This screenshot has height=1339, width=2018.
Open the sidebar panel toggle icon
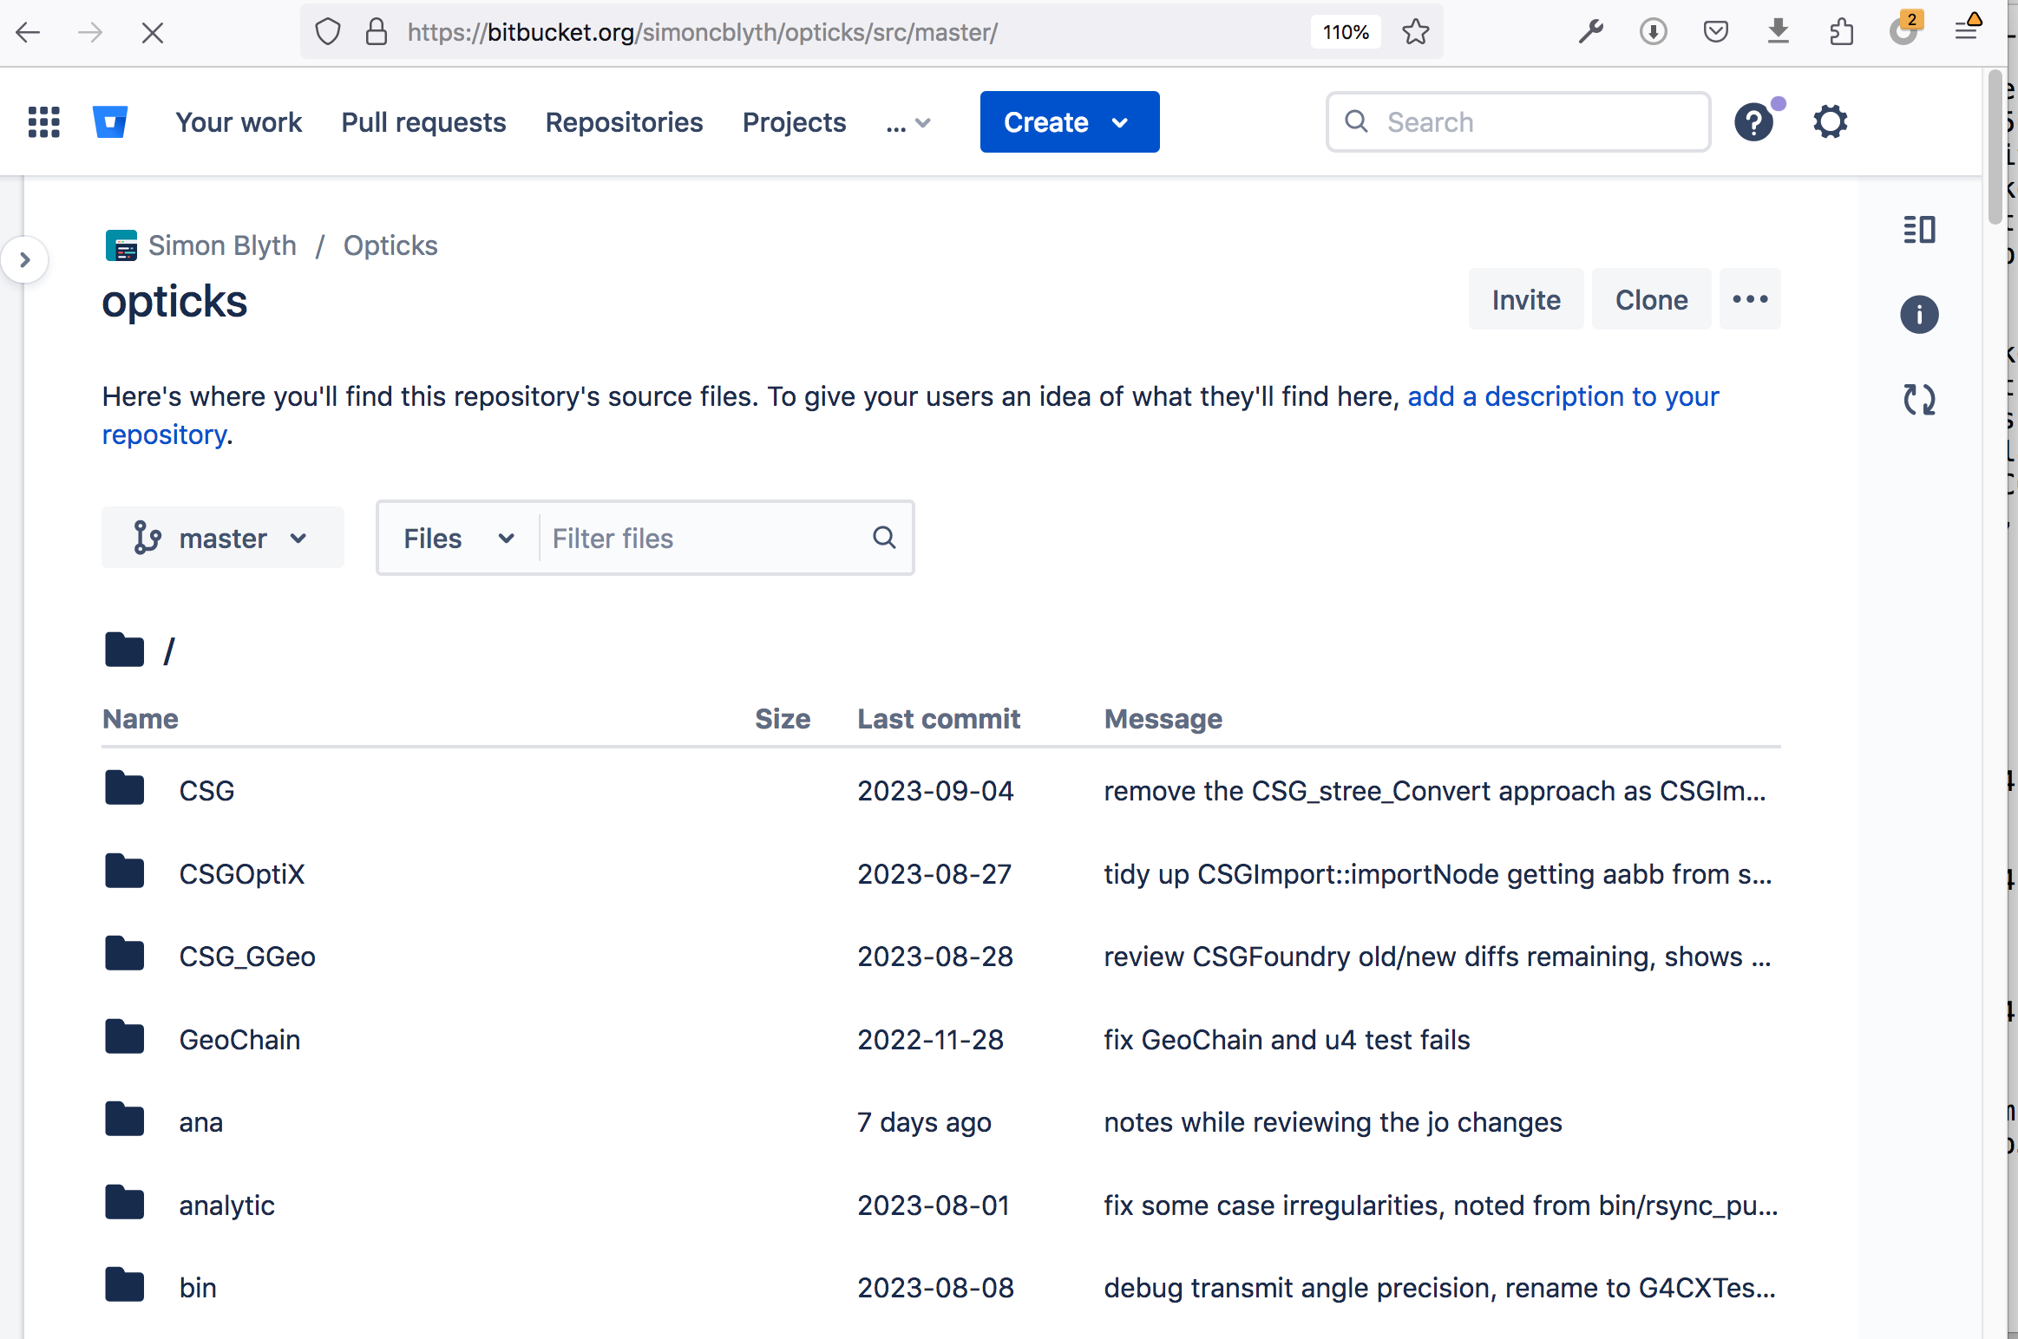(x=1921, y=227)
